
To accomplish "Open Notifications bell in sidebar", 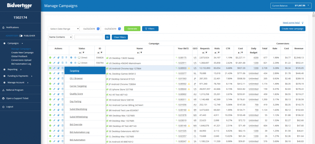I will coord(3,27).
